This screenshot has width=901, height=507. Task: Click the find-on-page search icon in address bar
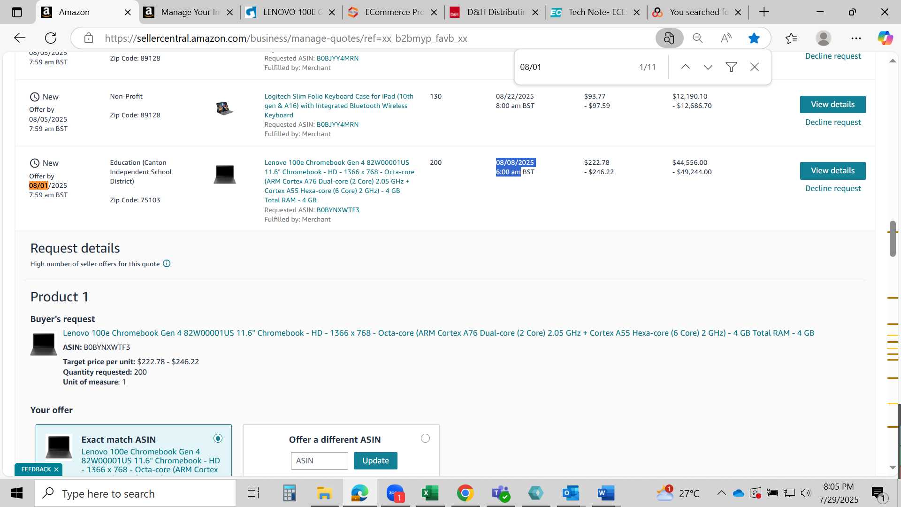pyautogui.click(x=669, y=38)
